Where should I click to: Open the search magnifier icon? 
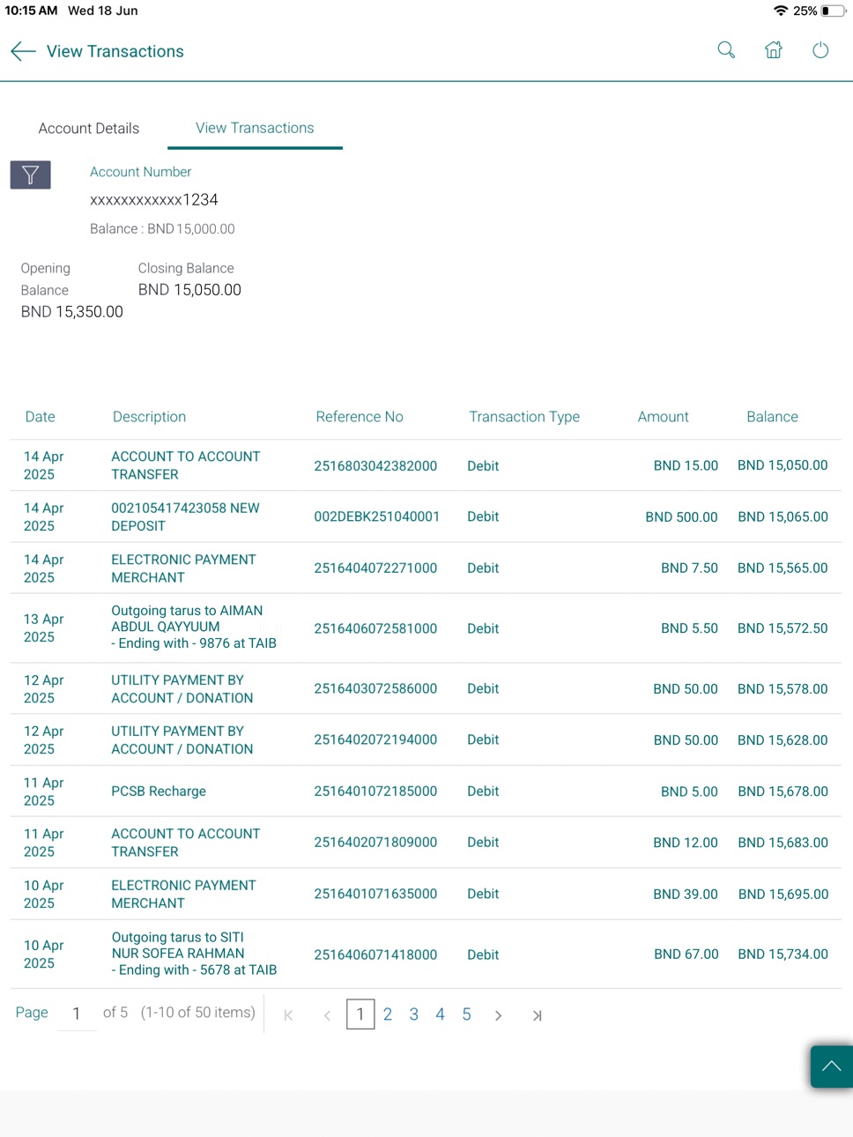point(726,50)
